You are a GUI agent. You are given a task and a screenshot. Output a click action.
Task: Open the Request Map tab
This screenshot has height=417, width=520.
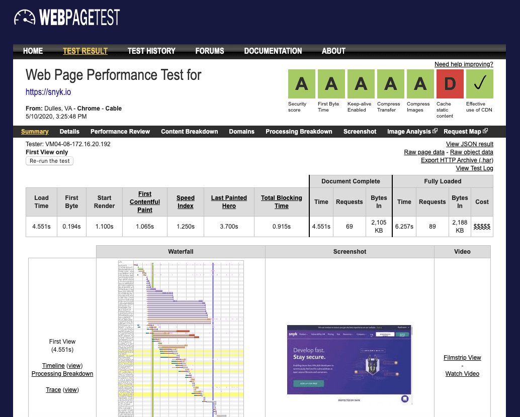point(462,132)
